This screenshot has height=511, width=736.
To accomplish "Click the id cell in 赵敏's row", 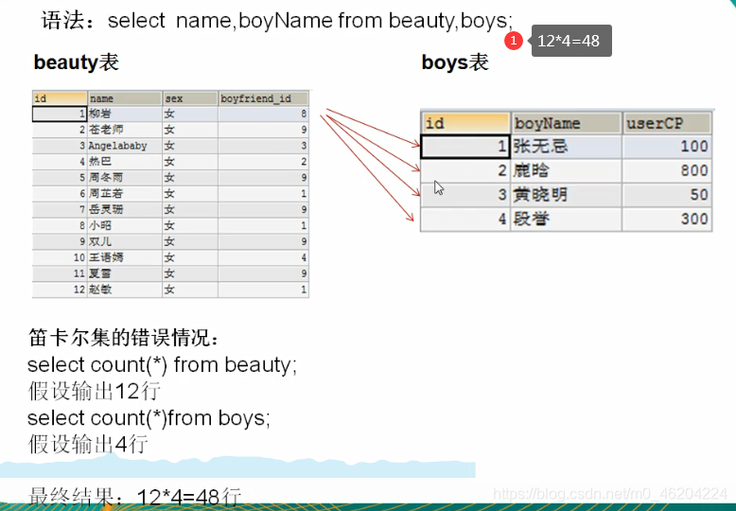I will pyautogui.click(x=60, y=290).
